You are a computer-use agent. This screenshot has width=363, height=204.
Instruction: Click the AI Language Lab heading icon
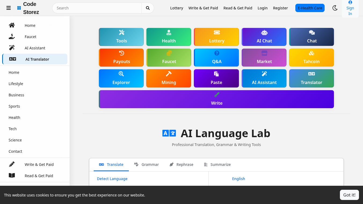[x=169, y=133]
